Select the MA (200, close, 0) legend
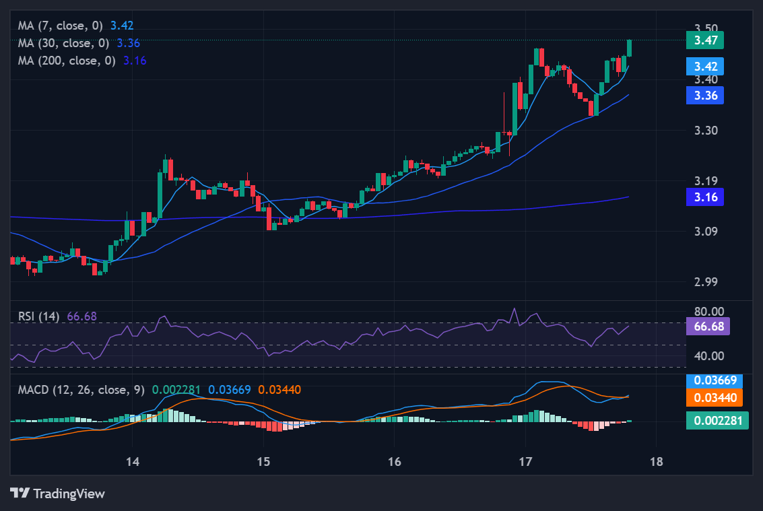 point(68,61)
